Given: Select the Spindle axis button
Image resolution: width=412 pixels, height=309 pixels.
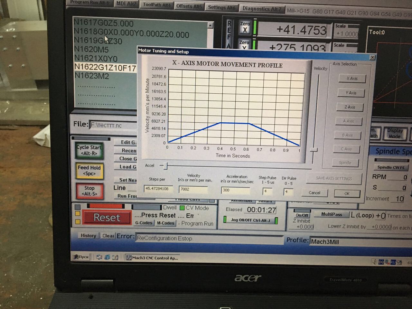Looking at the screenshot, I should point(345,163).
